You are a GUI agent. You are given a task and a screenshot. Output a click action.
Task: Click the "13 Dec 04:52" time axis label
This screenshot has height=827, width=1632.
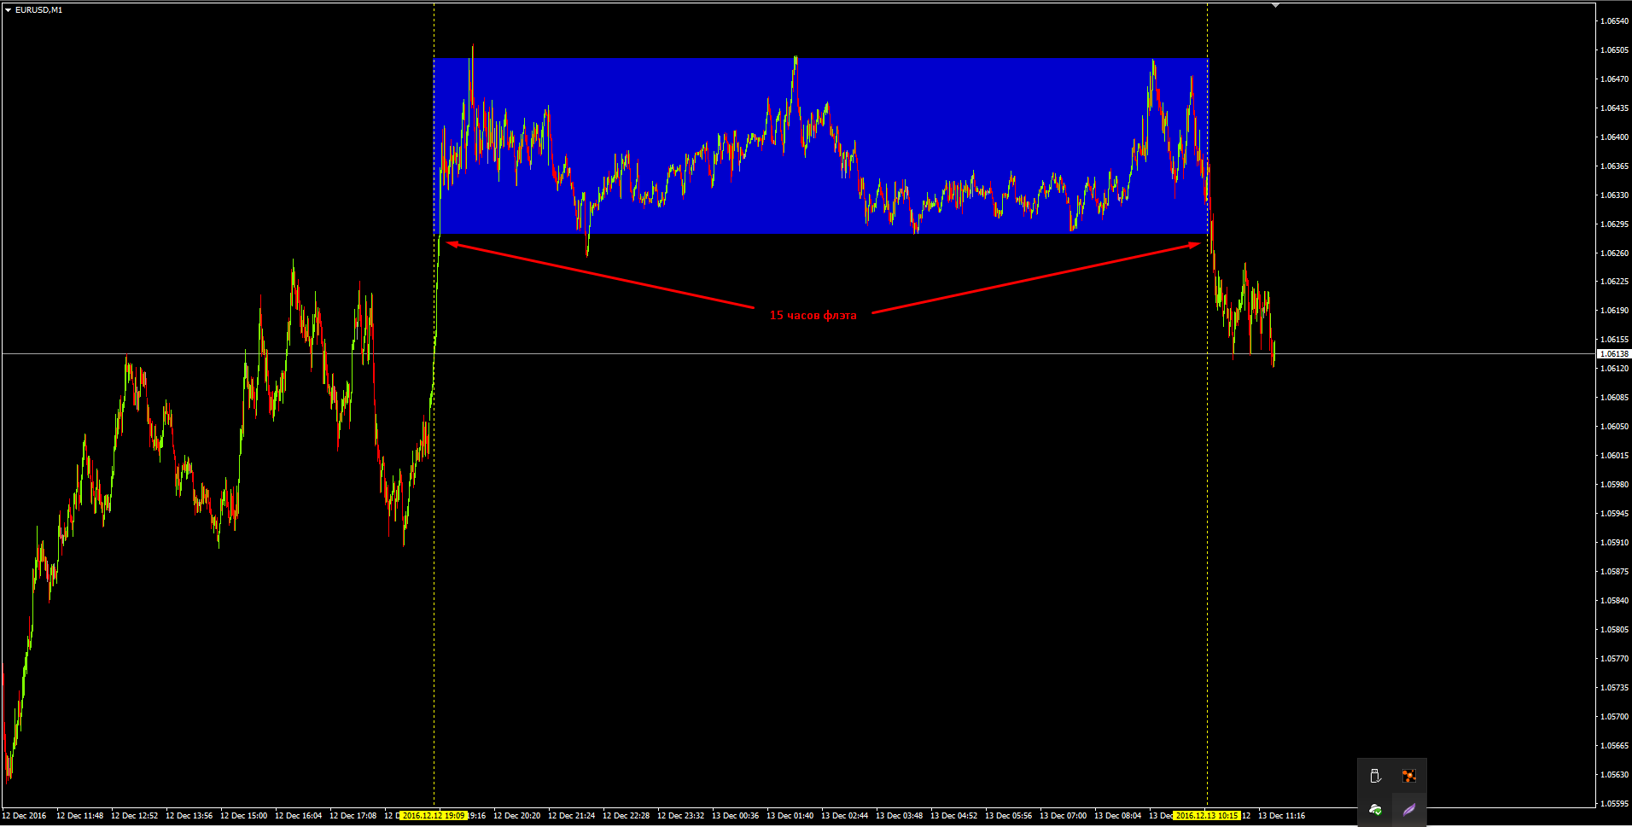[x=953, y=816]
